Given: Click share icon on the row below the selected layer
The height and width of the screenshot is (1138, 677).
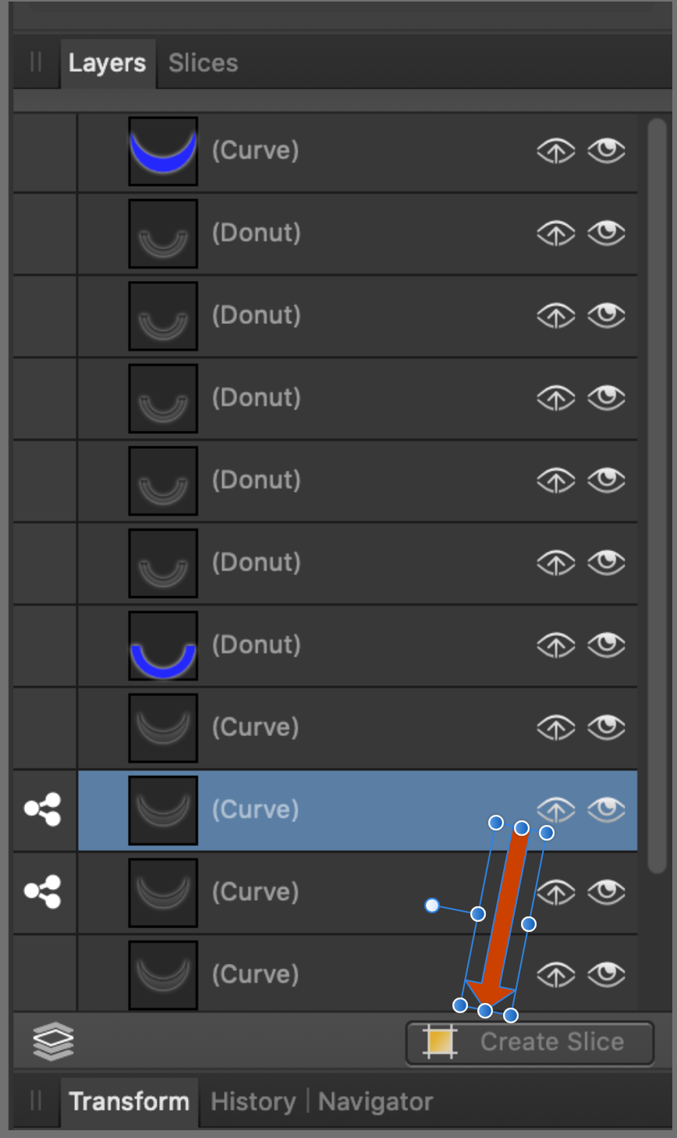Looking at the screenshot, I should [x=43, y=892].
